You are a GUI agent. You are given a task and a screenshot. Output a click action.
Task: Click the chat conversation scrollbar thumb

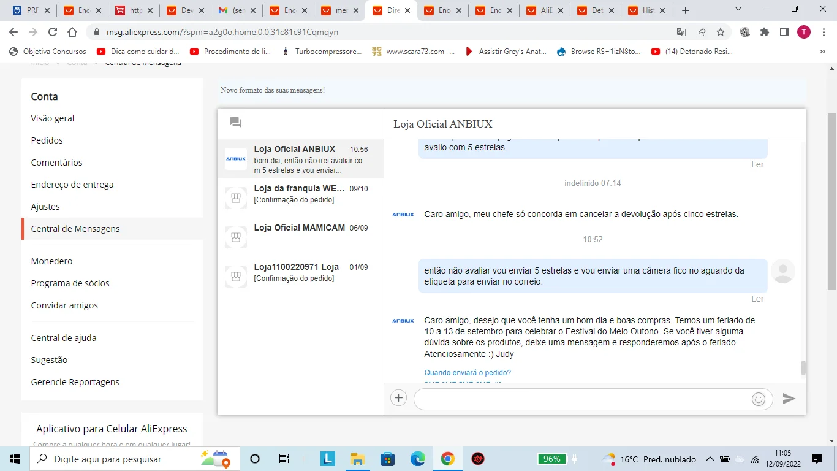tap(803, 368)
